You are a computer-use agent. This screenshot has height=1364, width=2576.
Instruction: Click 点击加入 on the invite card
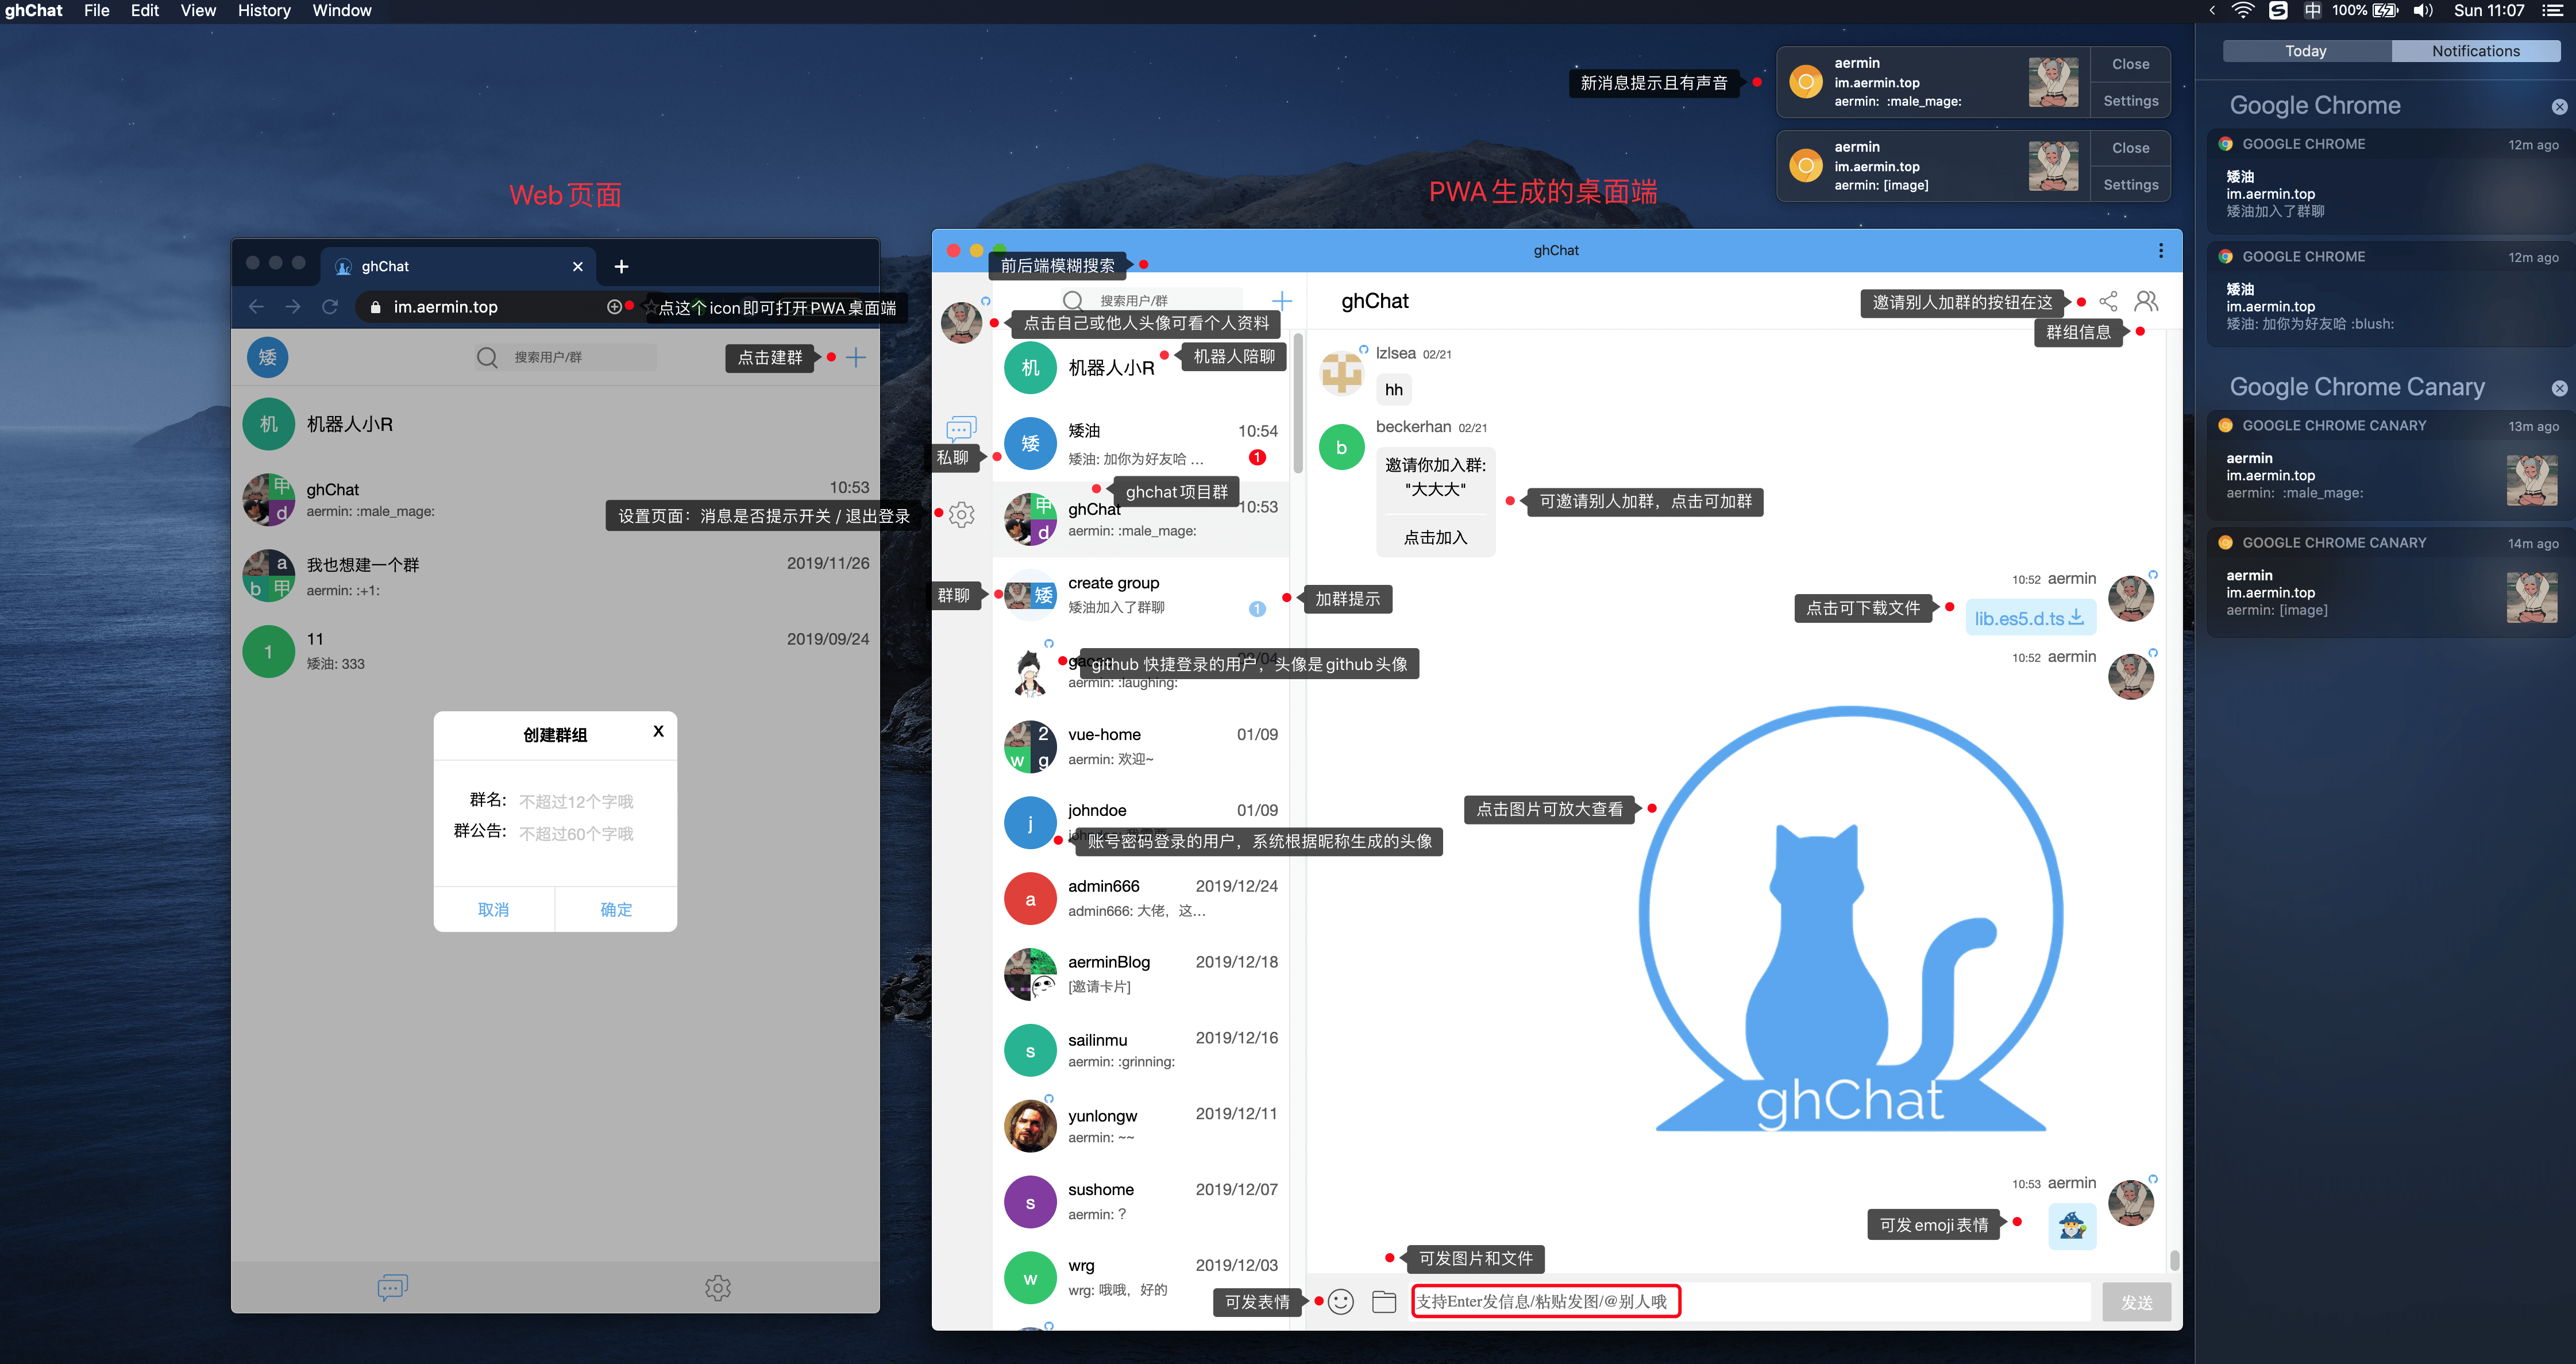click(x=1435, y=537)
